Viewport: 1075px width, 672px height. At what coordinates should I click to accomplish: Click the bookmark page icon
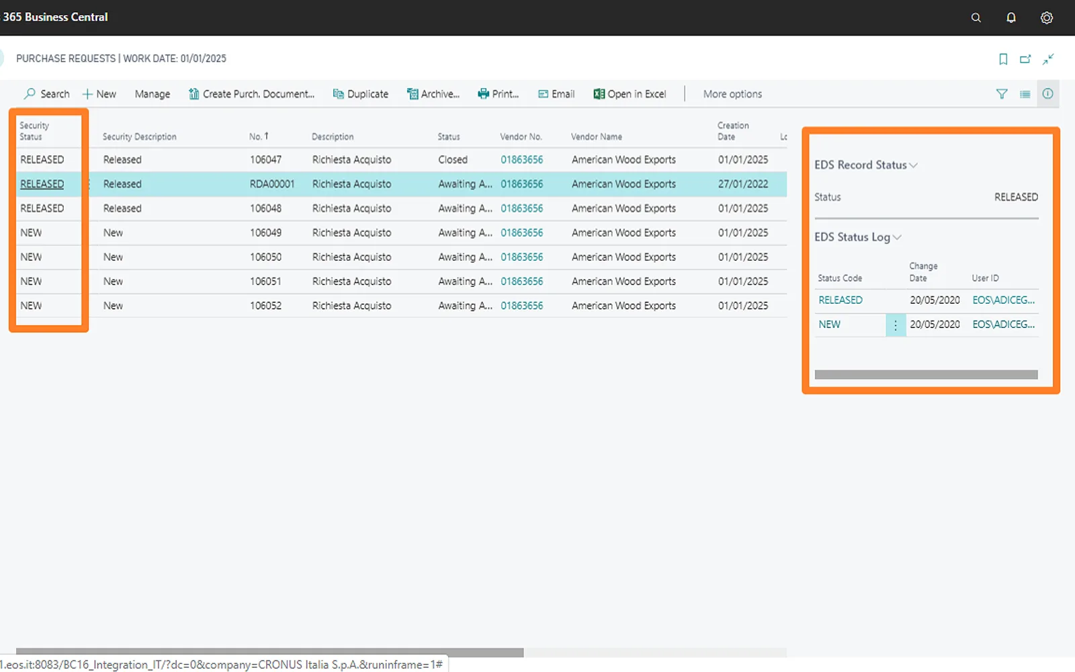[x=1003, y=59]
